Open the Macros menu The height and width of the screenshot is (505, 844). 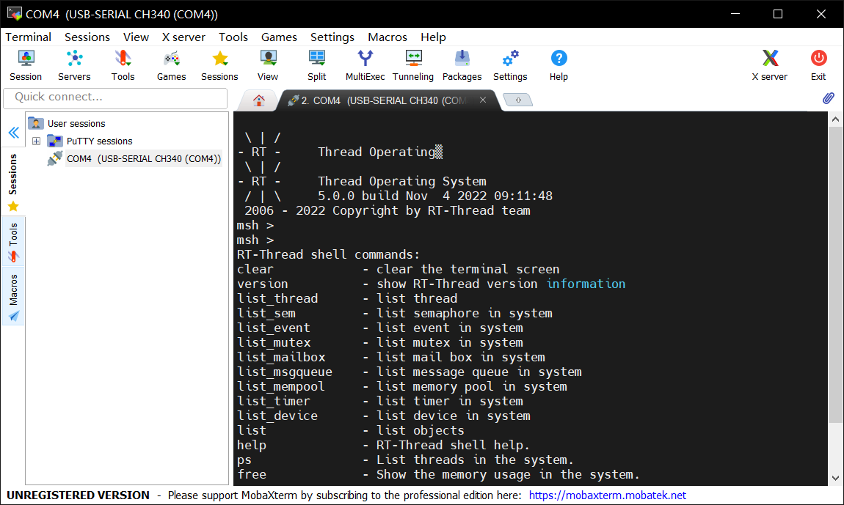[x=388, y=37]
